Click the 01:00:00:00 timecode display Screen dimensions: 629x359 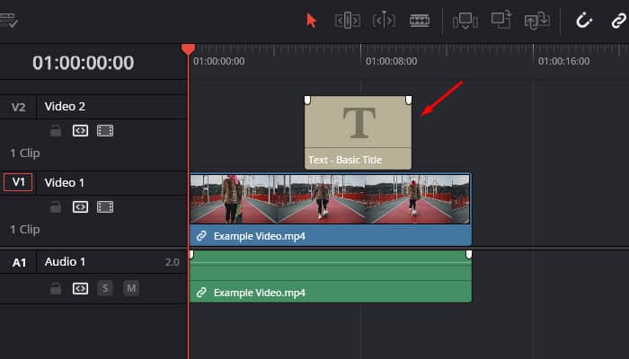point(84,63)
